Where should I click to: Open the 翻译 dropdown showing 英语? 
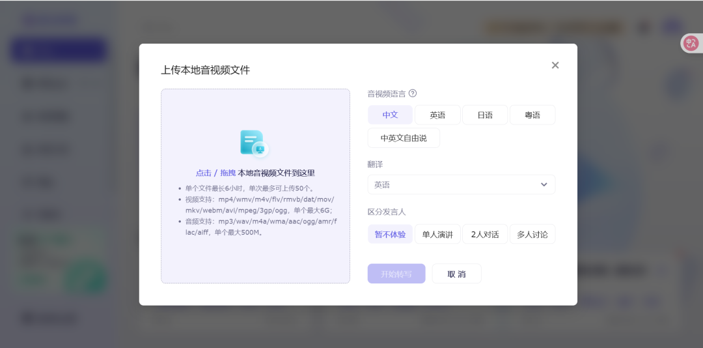[456, 184]
